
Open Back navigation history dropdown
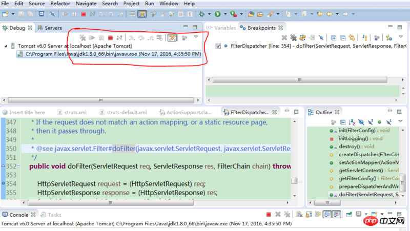point(337,14)
